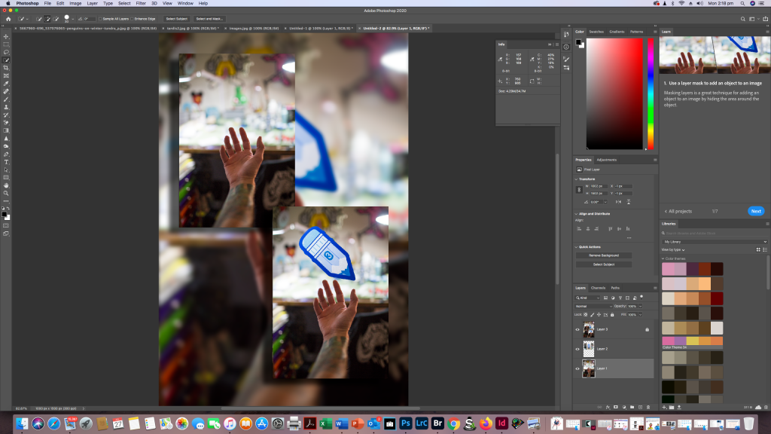
Task: Click inside the red color picker field
Action: click(x=614, y=90)
